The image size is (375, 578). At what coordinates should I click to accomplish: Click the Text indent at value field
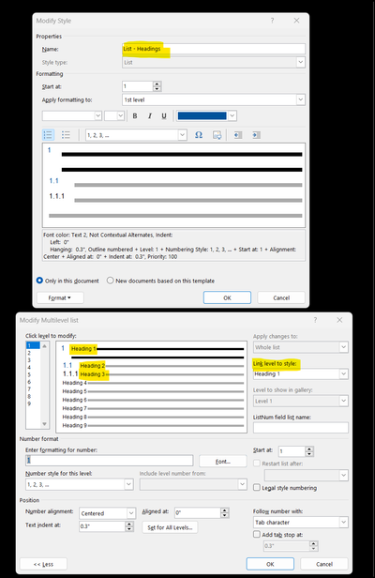tap(102, 526)
